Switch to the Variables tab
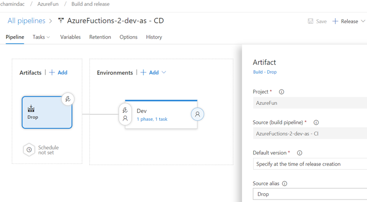Image resolution: width=367 pixels, height=202 pixels. (70, 37)
